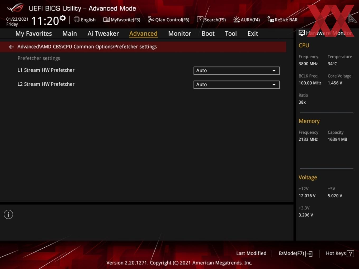Click Core Voltage value 1.456 V

pos(335,83)
